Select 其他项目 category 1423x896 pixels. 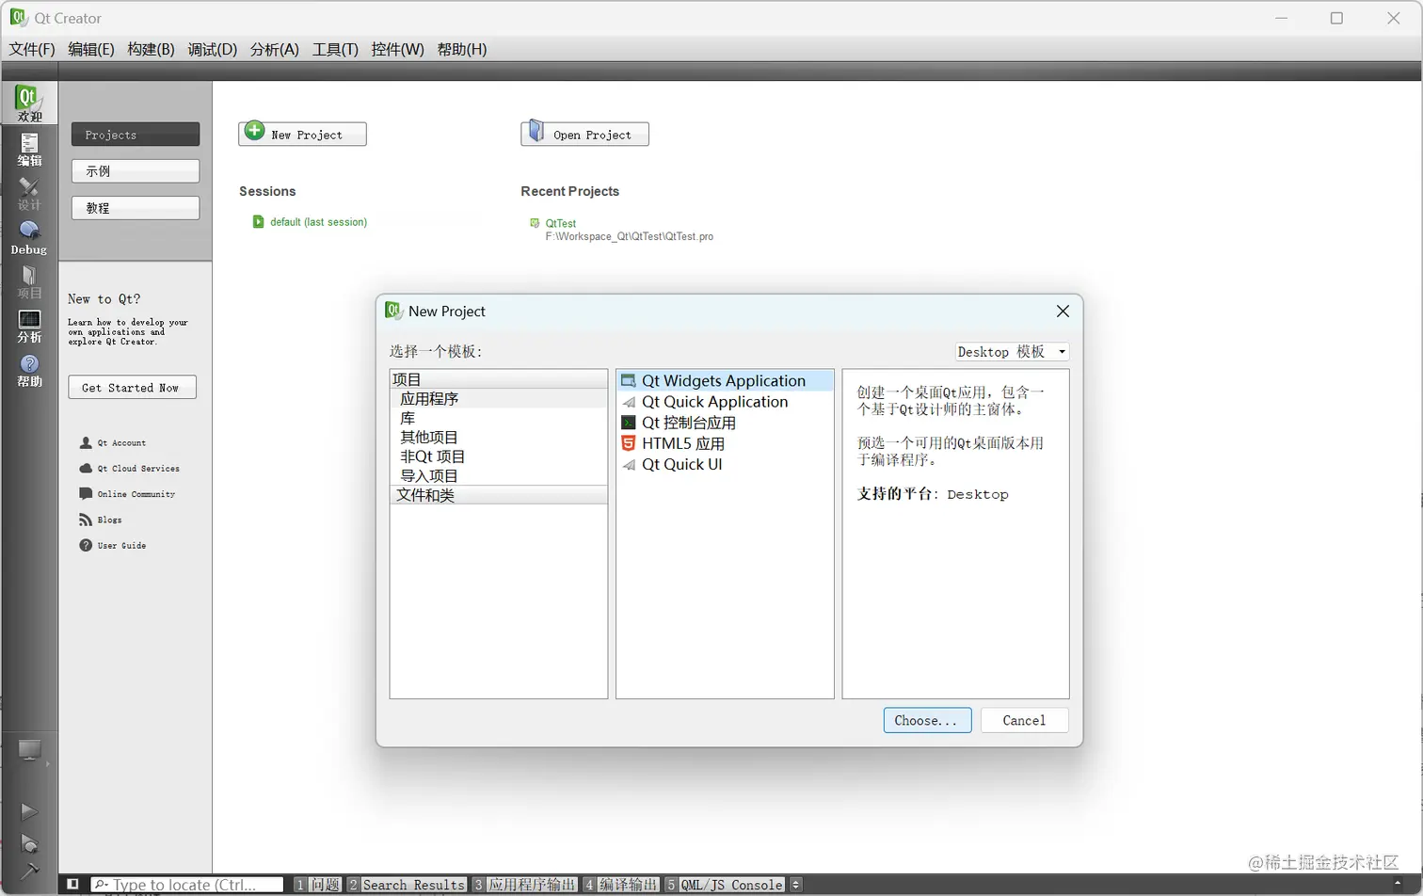click(499, 437)
